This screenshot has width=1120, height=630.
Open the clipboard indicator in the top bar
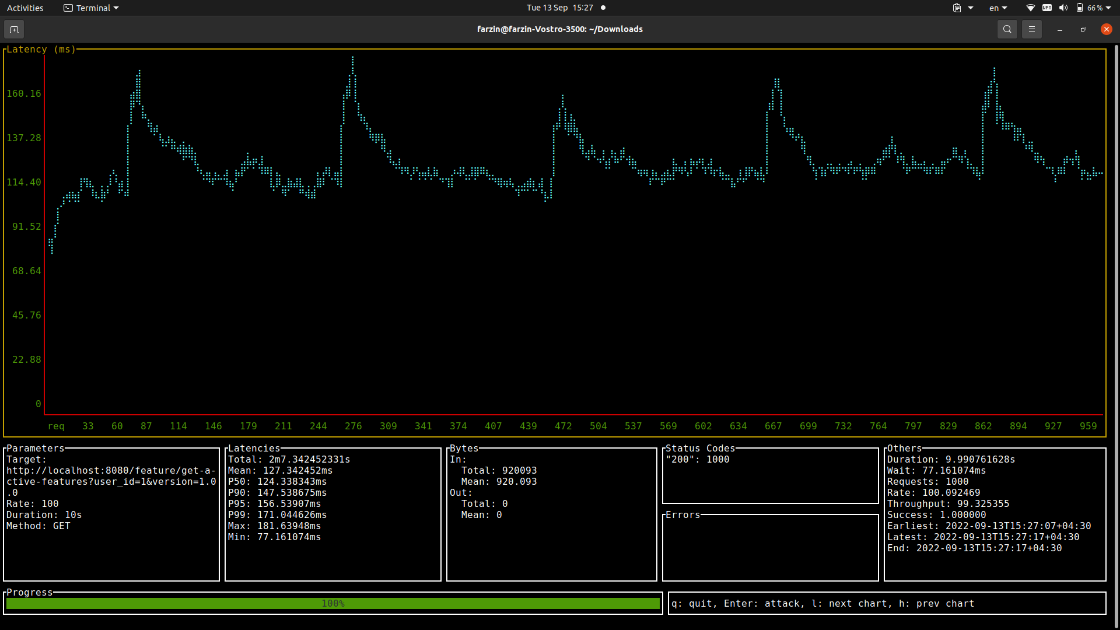click(957, 8)
